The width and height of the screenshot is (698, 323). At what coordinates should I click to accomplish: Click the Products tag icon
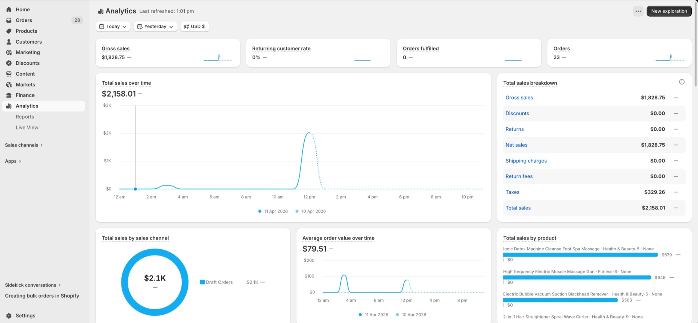pos(9,31)
